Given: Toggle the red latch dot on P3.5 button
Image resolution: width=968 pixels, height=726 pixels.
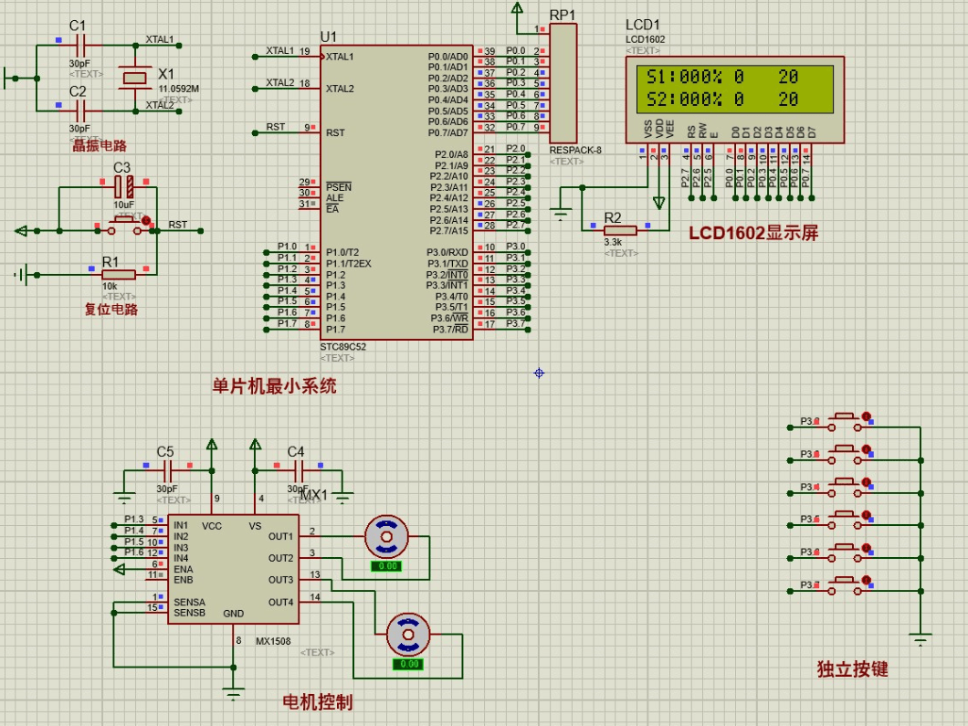Looking at the screenshot, I should 867,513.
